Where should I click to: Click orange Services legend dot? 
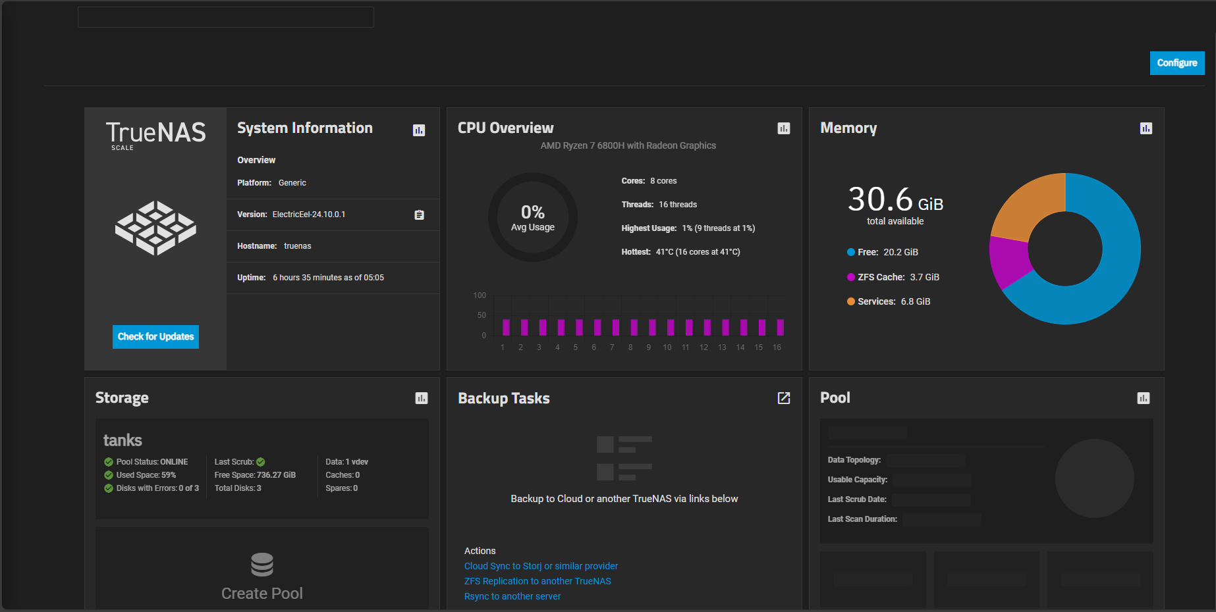[851, 301]
